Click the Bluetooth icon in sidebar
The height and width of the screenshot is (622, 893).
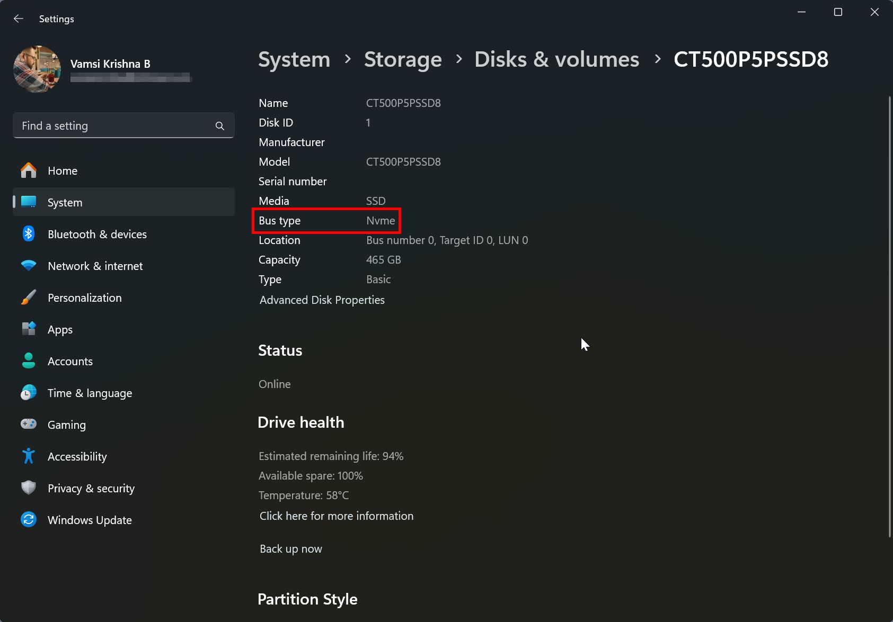pyautogui.click(x=29, y=233)
